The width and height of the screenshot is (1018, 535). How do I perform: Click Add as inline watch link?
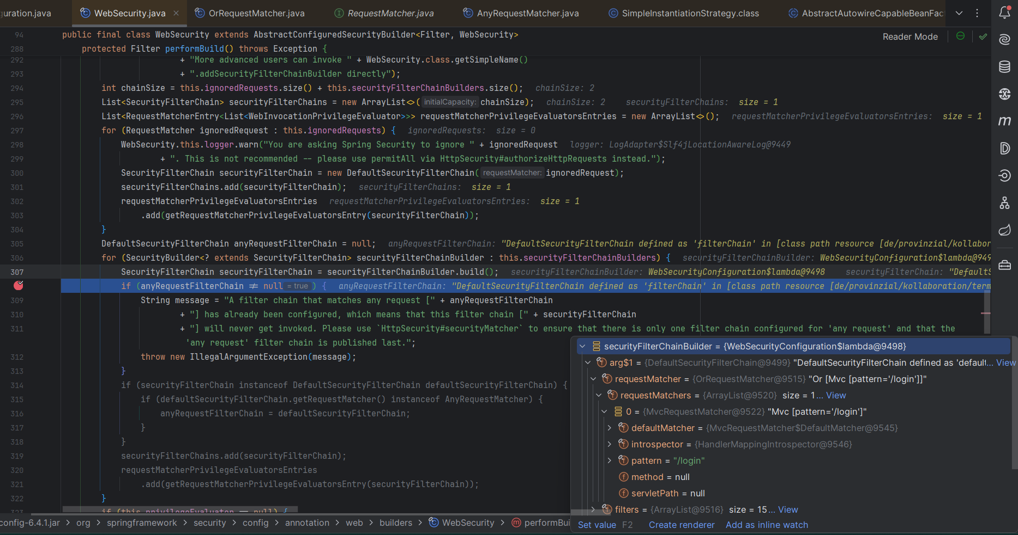click(767, 525)
